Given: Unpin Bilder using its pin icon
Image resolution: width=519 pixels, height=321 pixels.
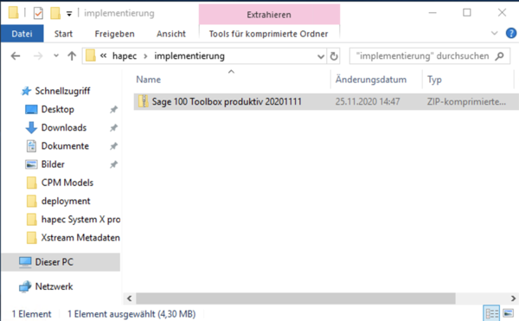Looking at the screenshot, I should [x=113, y=164].
